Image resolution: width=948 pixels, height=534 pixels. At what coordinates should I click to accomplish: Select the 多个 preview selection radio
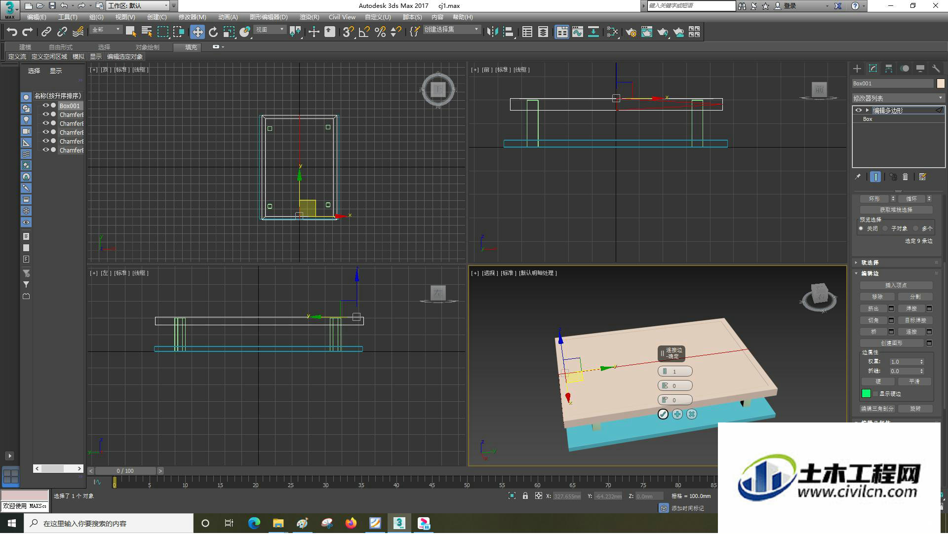pyautogui.click(x=916, y=229)
